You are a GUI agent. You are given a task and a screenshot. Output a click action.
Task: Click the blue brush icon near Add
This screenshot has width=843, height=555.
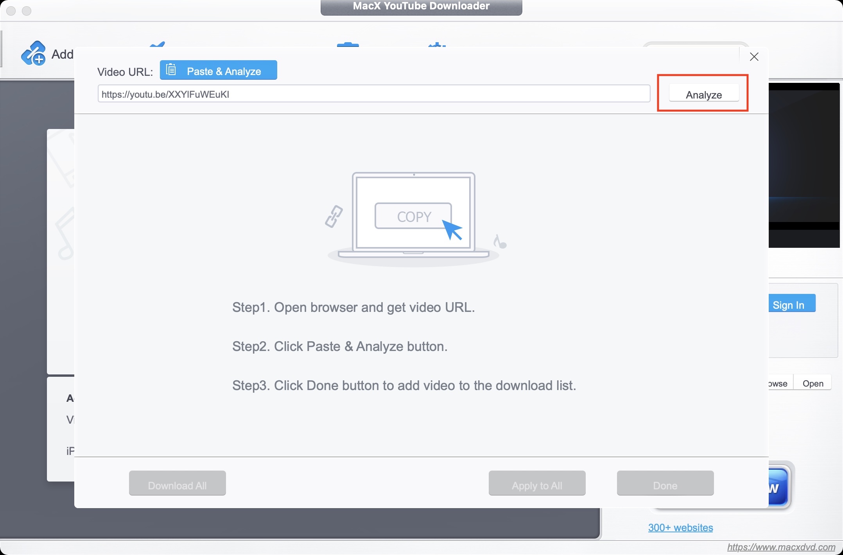pyautogui.click(x=158, y=44)
